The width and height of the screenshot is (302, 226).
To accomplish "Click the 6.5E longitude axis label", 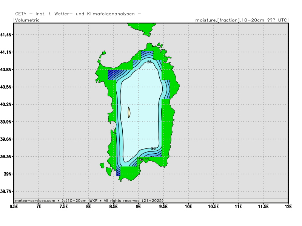I will (x=14, y=207).
